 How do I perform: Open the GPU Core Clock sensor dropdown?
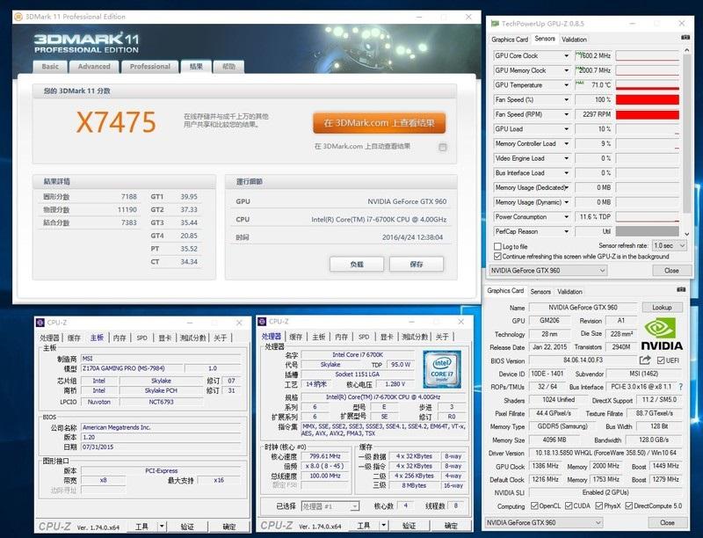coord(566,55)
